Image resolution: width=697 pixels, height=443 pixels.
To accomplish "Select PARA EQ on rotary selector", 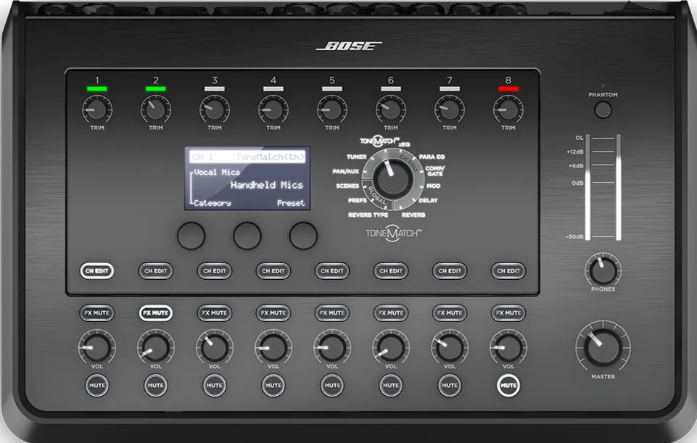I will (x=432, y=157).
